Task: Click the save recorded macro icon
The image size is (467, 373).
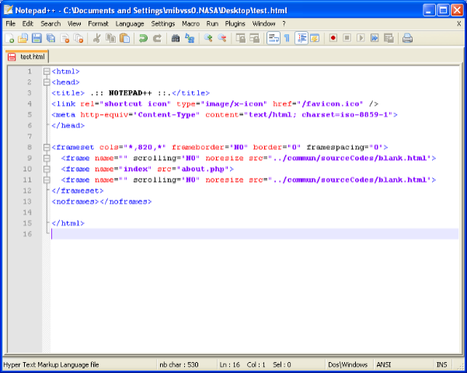Action: pos(389,38)
